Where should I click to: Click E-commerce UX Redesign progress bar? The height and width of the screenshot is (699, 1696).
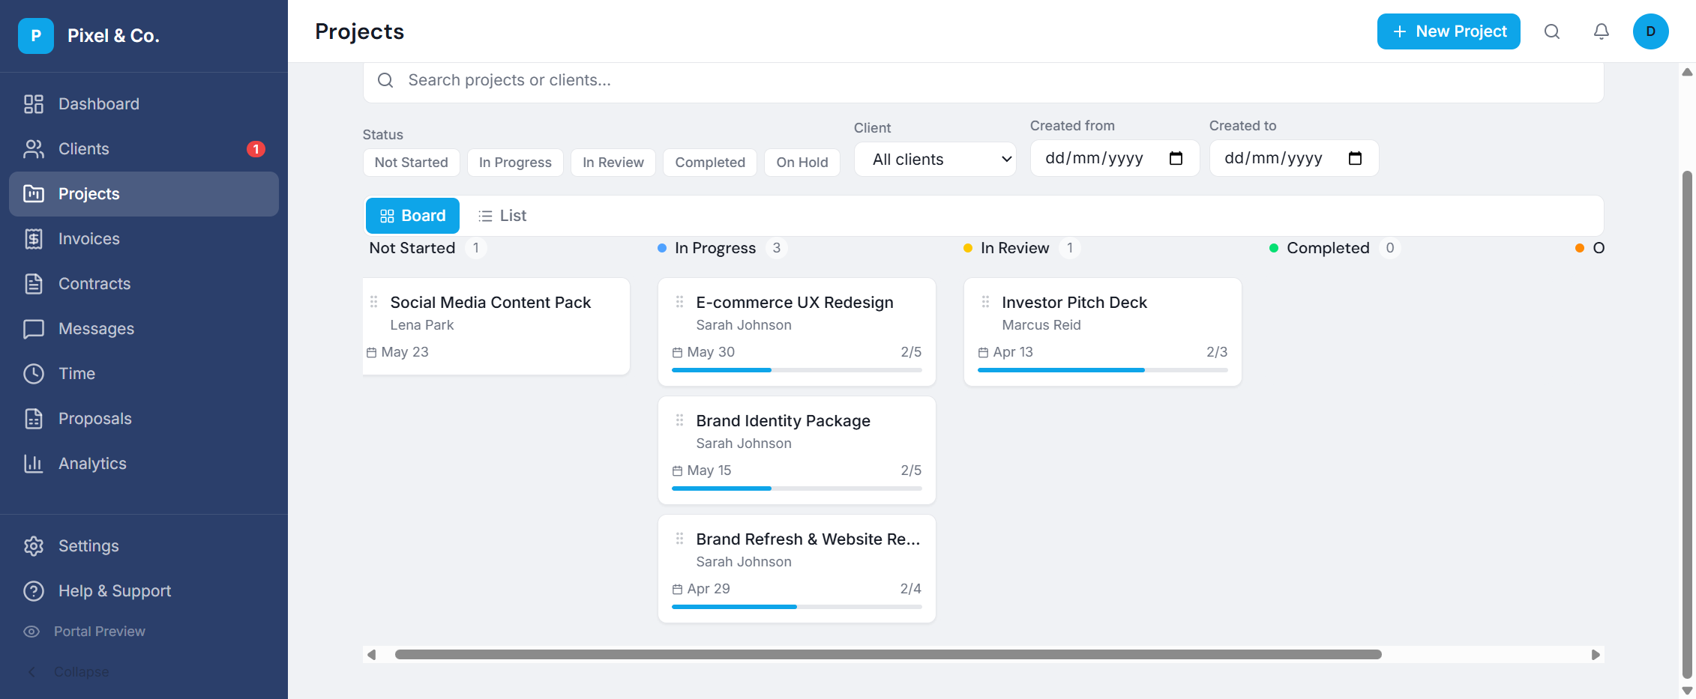click(x=797, y=370)
